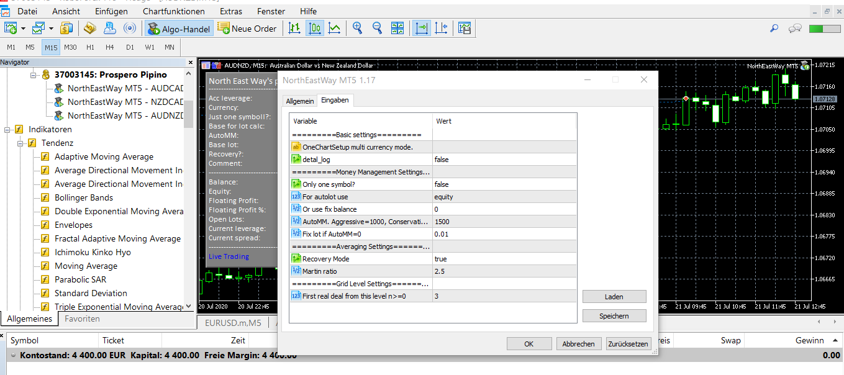Image resolution: width=844 pixels, height=375 pixels.
Task: Open the Ansicht menu
Action: click(x=66, y=11)
